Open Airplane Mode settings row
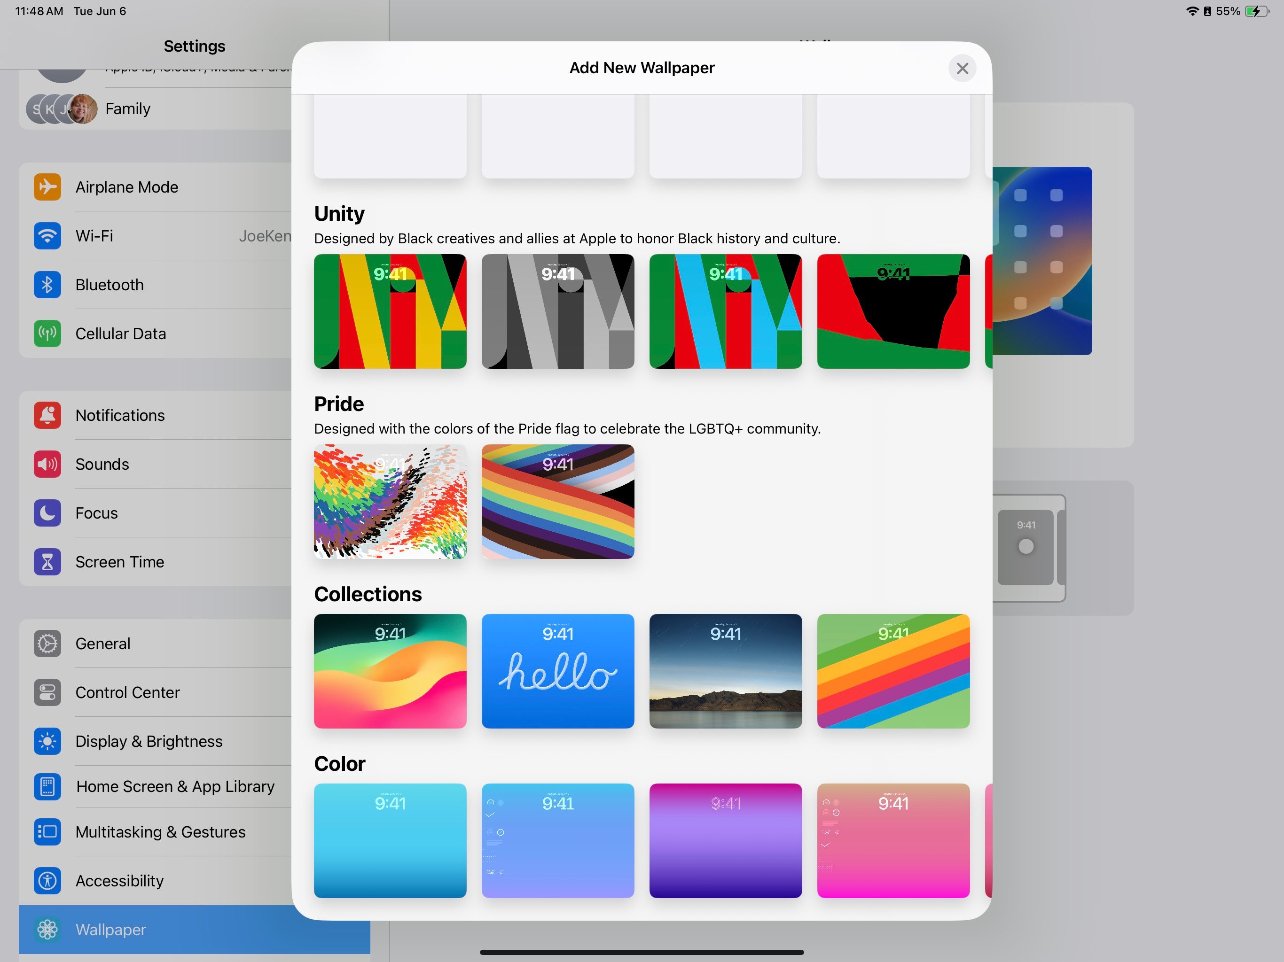This screenshot has height=962, width=1284. tap(156, 187)
